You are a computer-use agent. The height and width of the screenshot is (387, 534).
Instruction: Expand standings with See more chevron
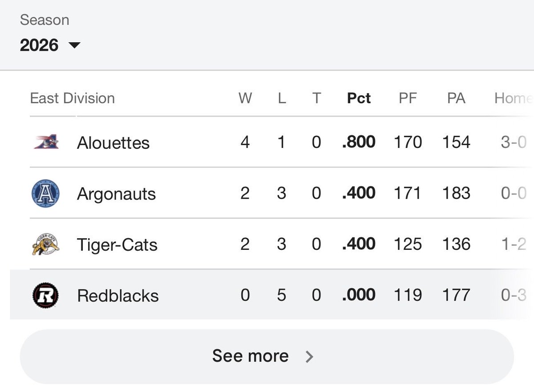coord(310,356)
